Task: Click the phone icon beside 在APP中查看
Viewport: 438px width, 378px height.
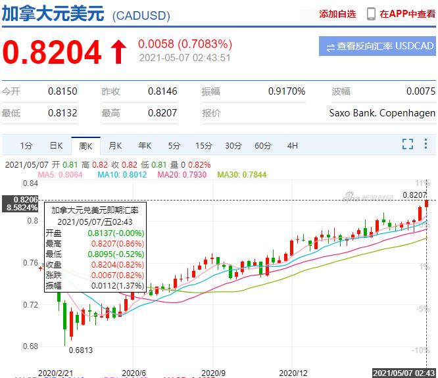Action: click(x=371, y=14)
